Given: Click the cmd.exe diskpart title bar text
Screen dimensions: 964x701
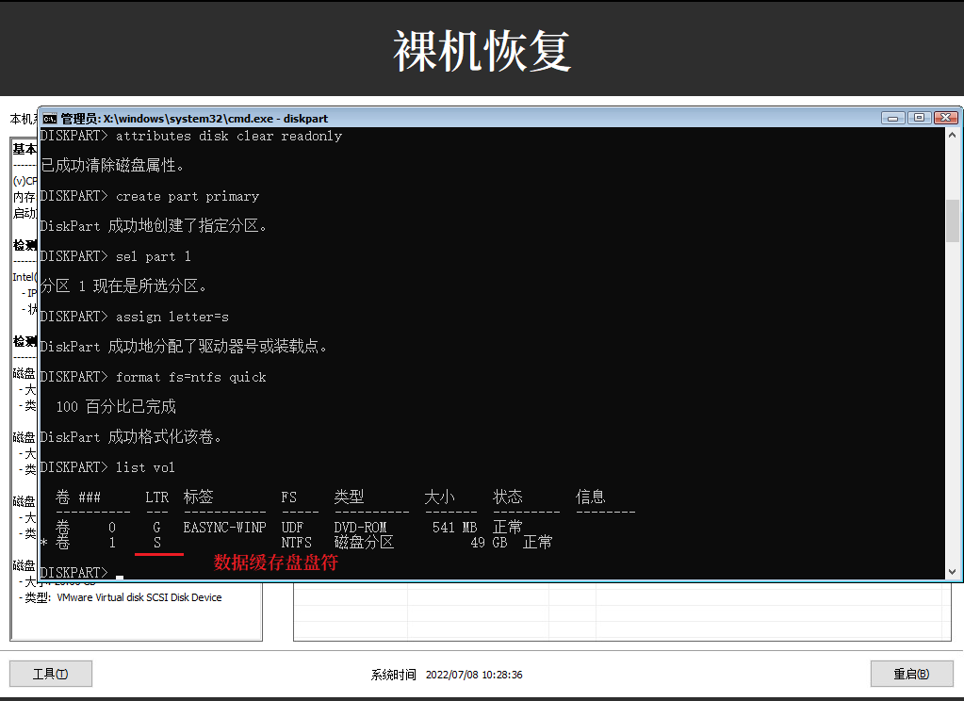Looking at the screenshot, I should [x=193, y=119].
